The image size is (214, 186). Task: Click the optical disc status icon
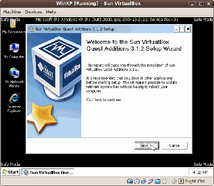pyautogui.click(x=137, y=181)
